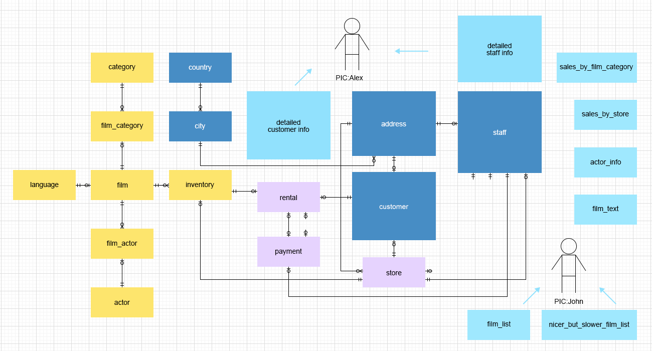The image size is (652, 351).
Task: Click the detailed customer info box
Action: tap(288, 125)
